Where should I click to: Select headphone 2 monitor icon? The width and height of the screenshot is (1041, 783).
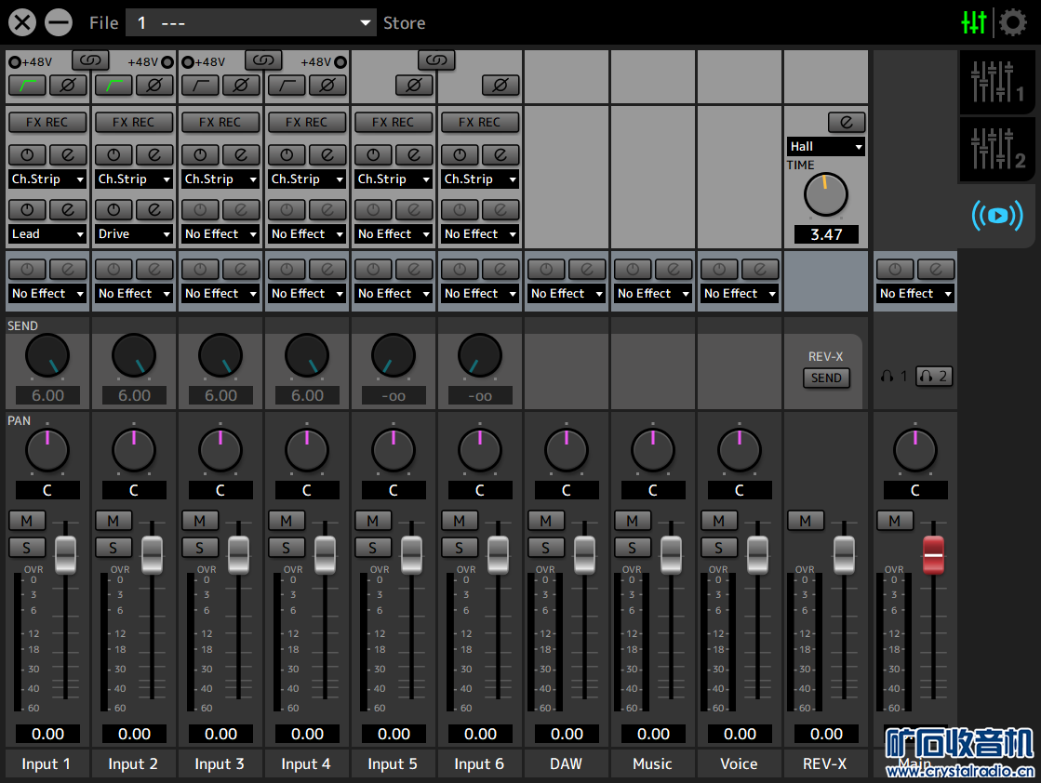pos(933,377)
